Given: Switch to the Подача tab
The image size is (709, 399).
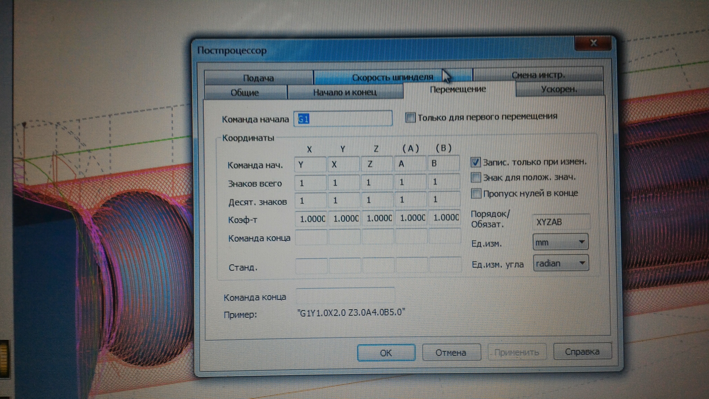Looking at the screenshot, I should [x=258, y=78].
